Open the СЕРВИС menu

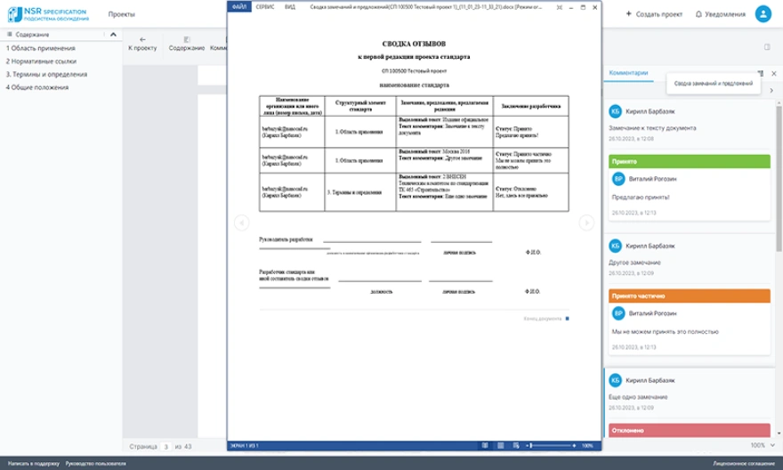(x=265, y=7)
